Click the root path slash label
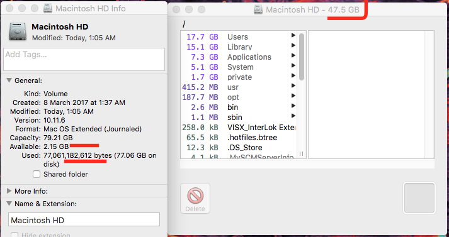 [184, 25]
